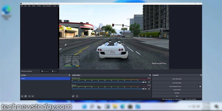Add a new scene with plus icon
This screenshot has height=111, width=222.
tap(22, 96)
